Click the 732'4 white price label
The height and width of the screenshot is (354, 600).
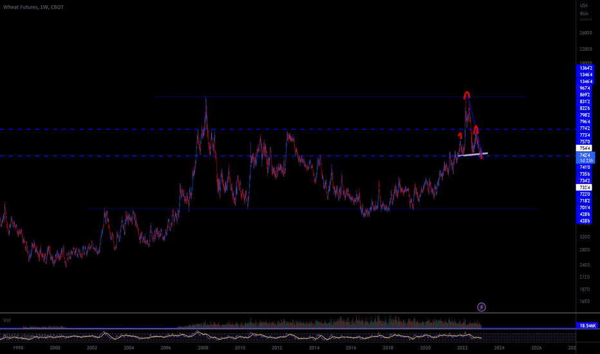pyautogui.click(x=585, y=187)
